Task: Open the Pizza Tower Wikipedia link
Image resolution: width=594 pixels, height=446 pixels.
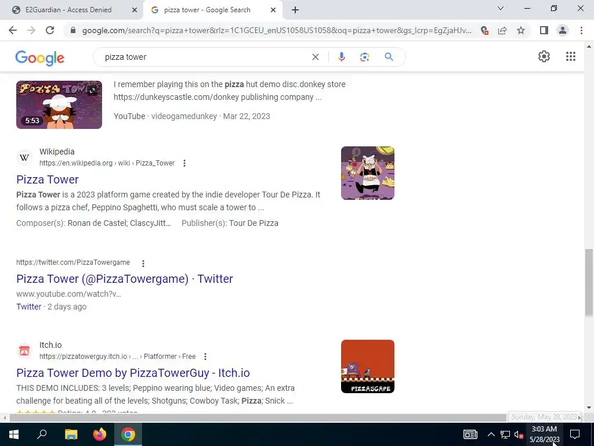Action: pos(48,179)
